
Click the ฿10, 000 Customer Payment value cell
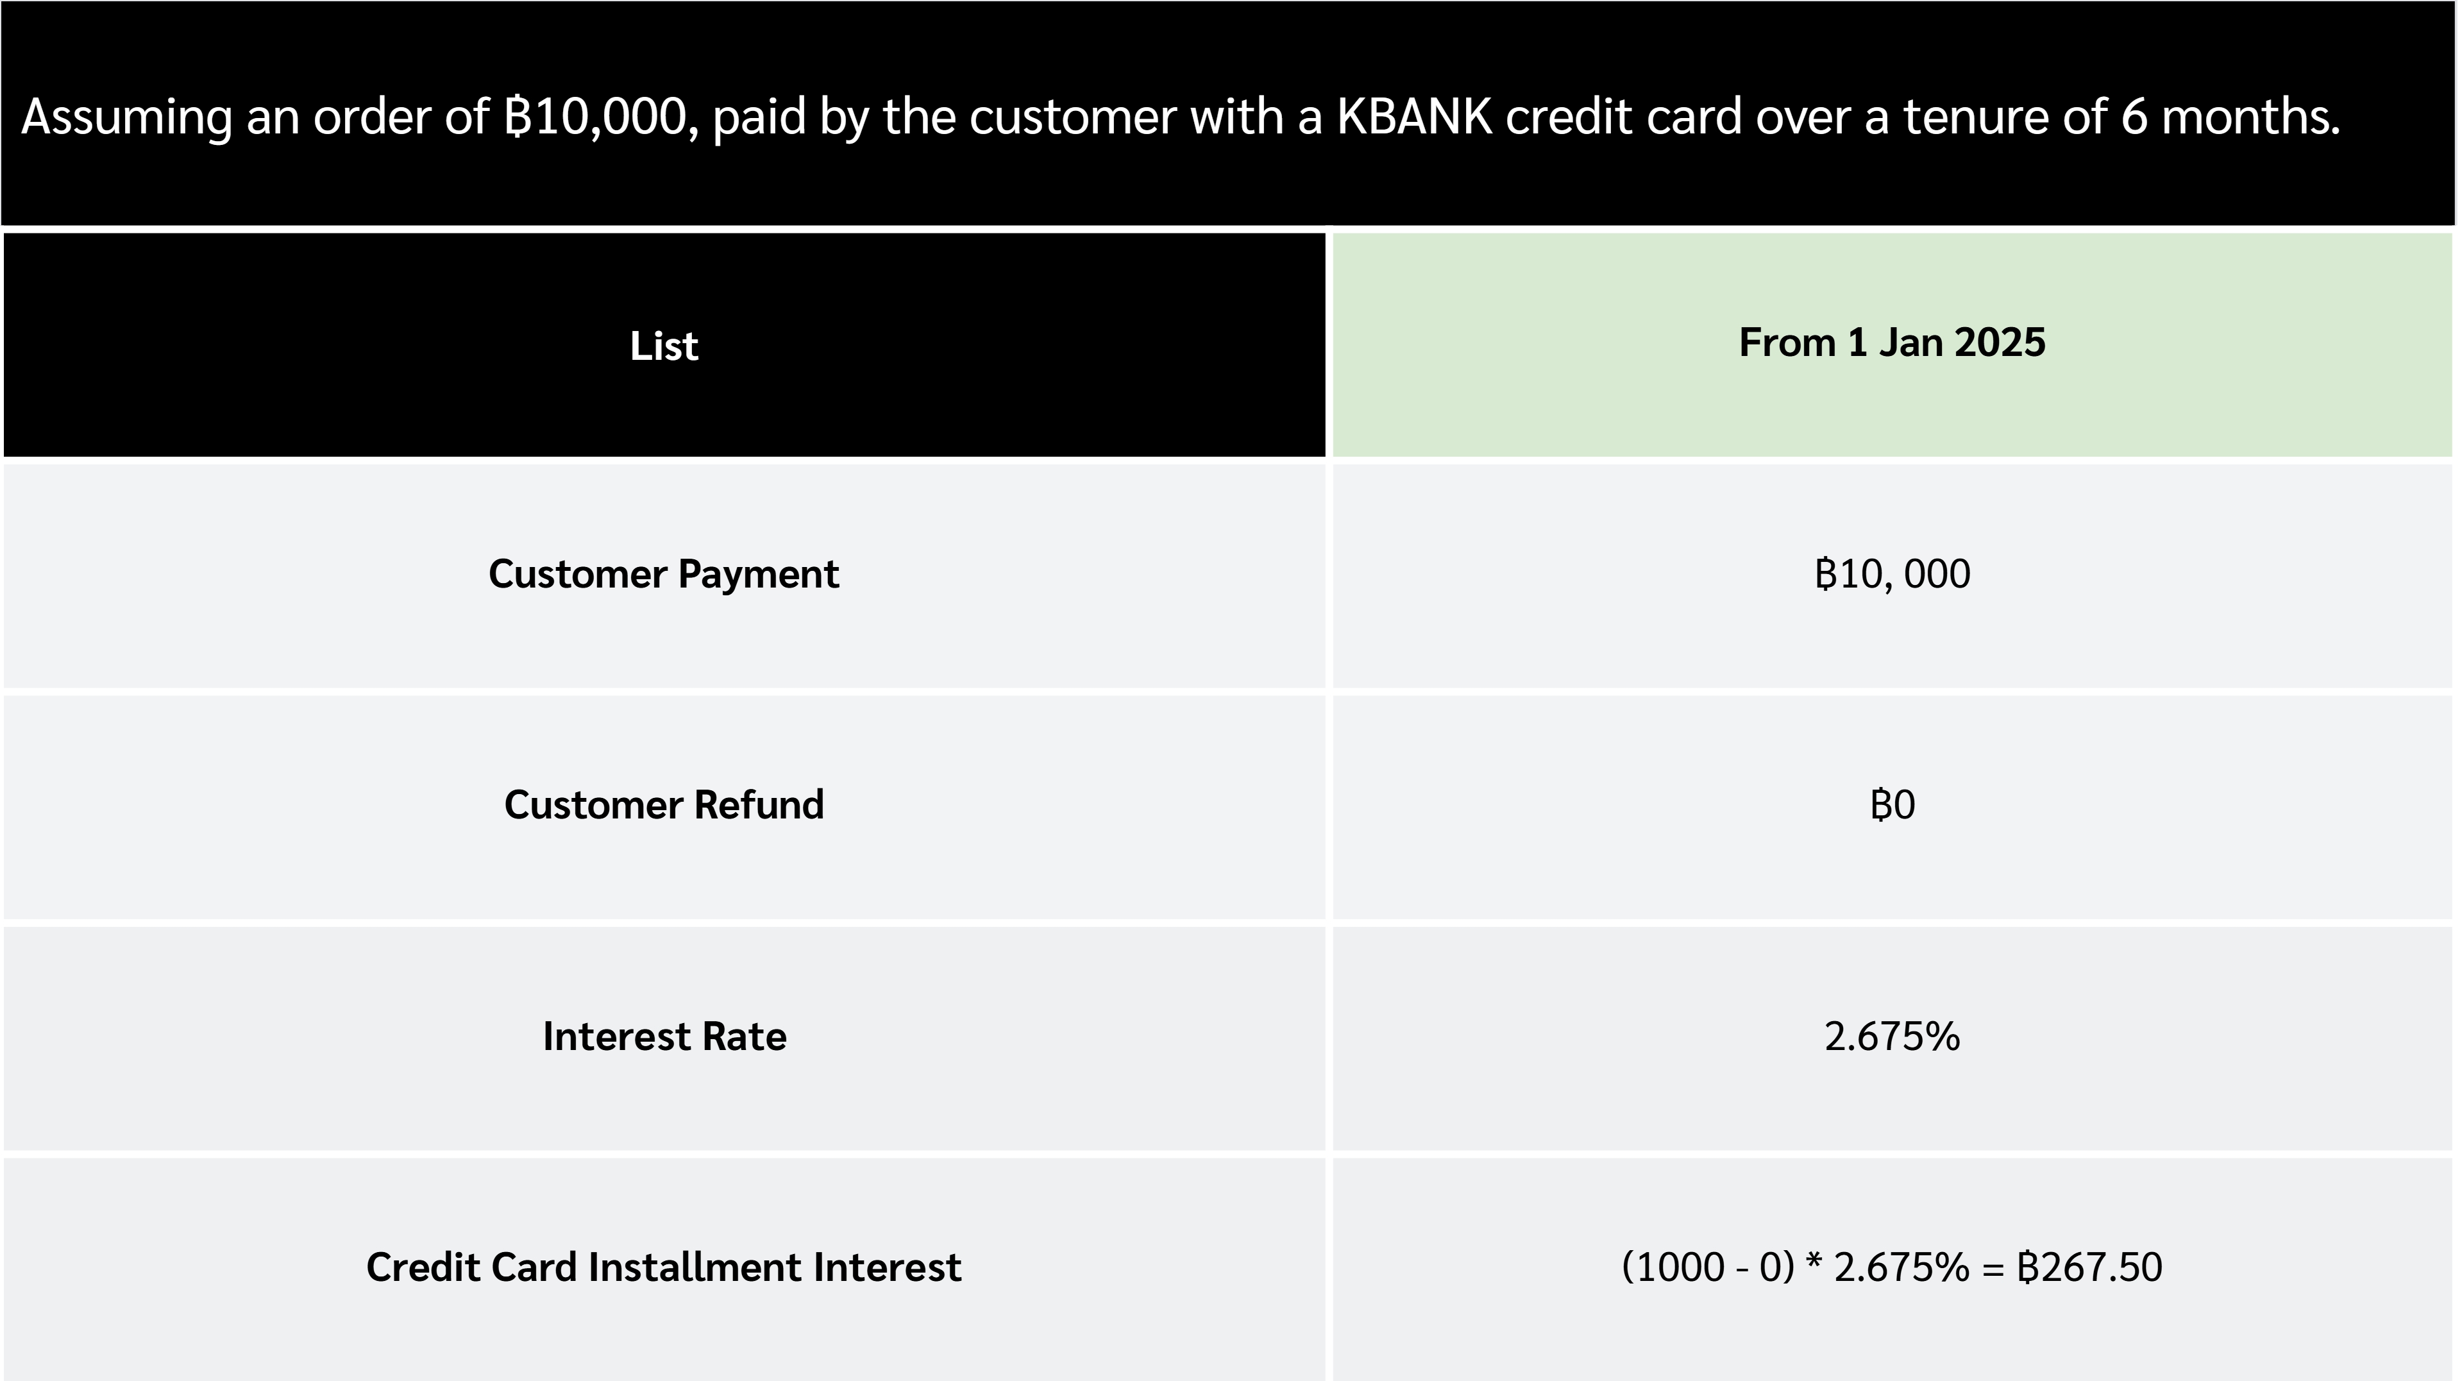[x=1891, y=574]
